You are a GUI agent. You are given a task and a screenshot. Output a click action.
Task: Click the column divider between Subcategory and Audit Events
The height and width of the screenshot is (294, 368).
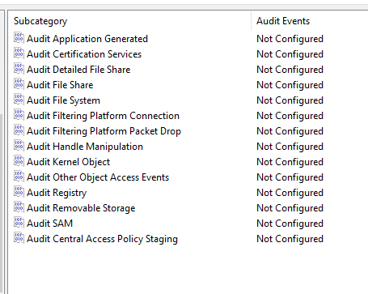tap(251, 21)
